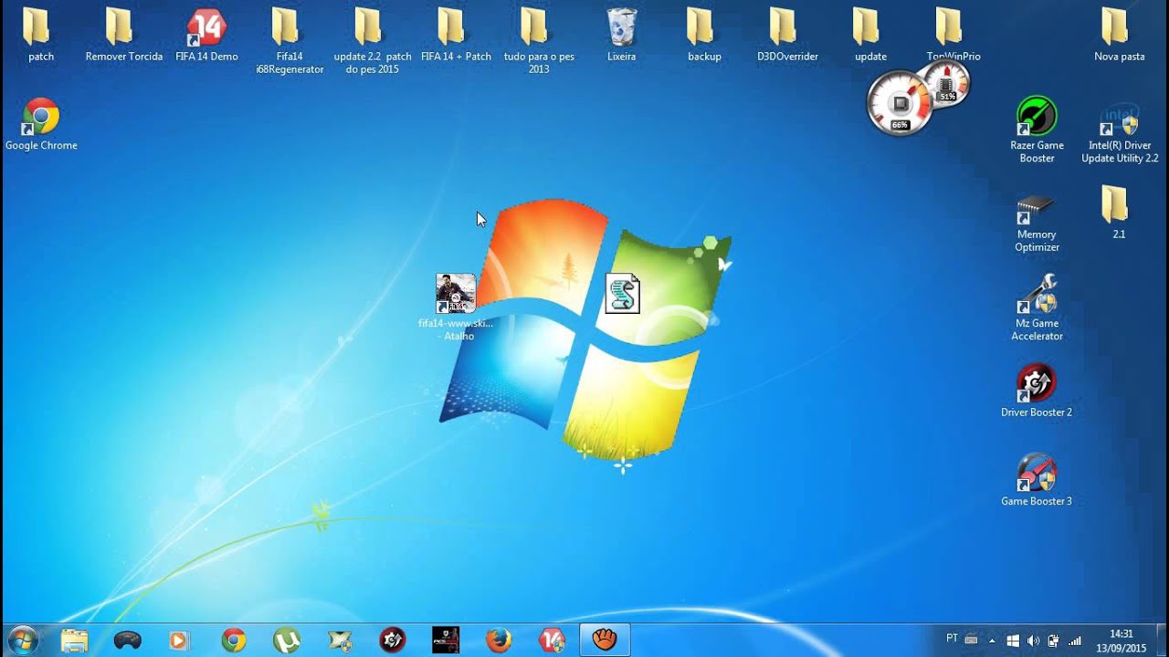This screenshot has height=657, width=1169.
Task: Open the media player from the taskbar
Action: (x=179, y=641)
